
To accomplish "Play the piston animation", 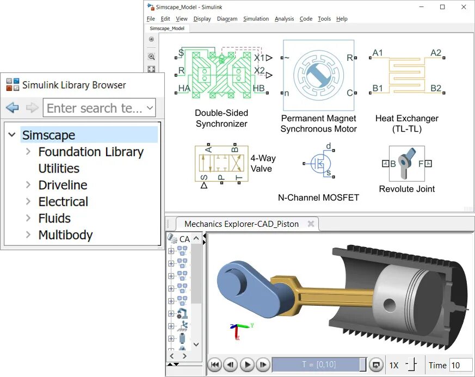I will pyautogui.click(x=247, y=364).
